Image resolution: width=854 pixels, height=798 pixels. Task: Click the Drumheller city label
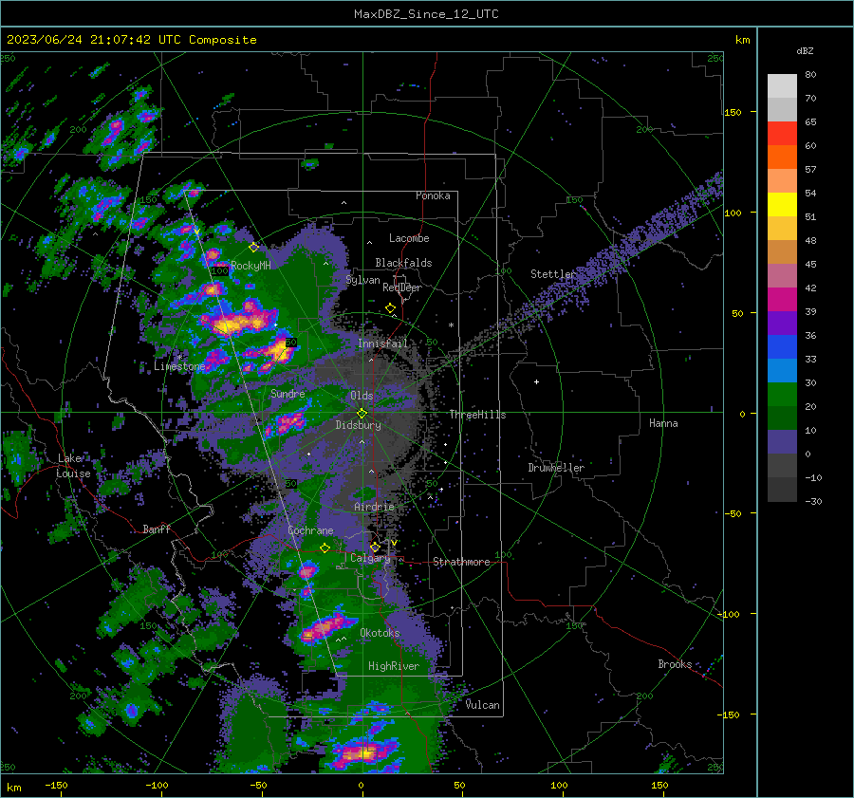(556, 468)
